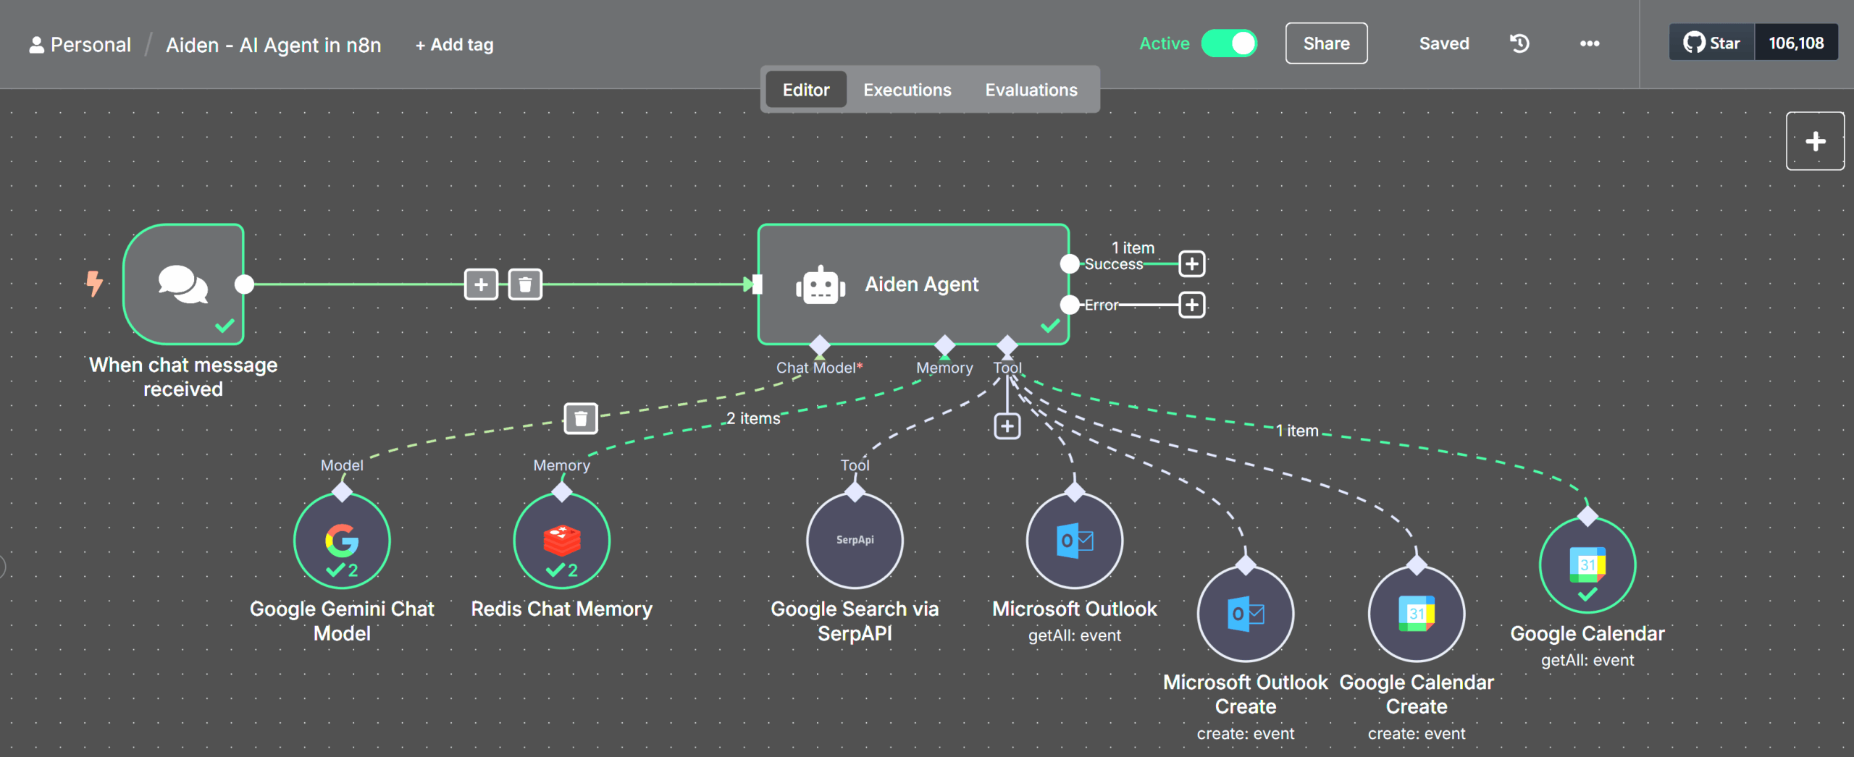Click the Share button
The height and width of the screenshot is (757, 1854).
1326,43
